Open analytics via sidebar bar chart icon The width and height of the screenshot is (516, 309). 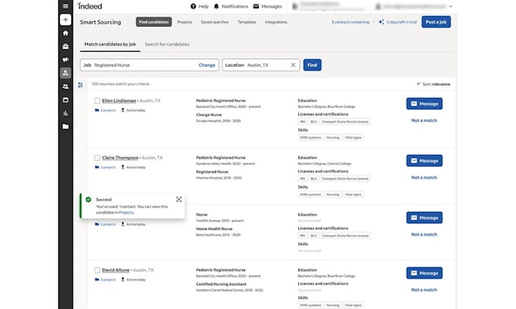click(x=65, y=113)
